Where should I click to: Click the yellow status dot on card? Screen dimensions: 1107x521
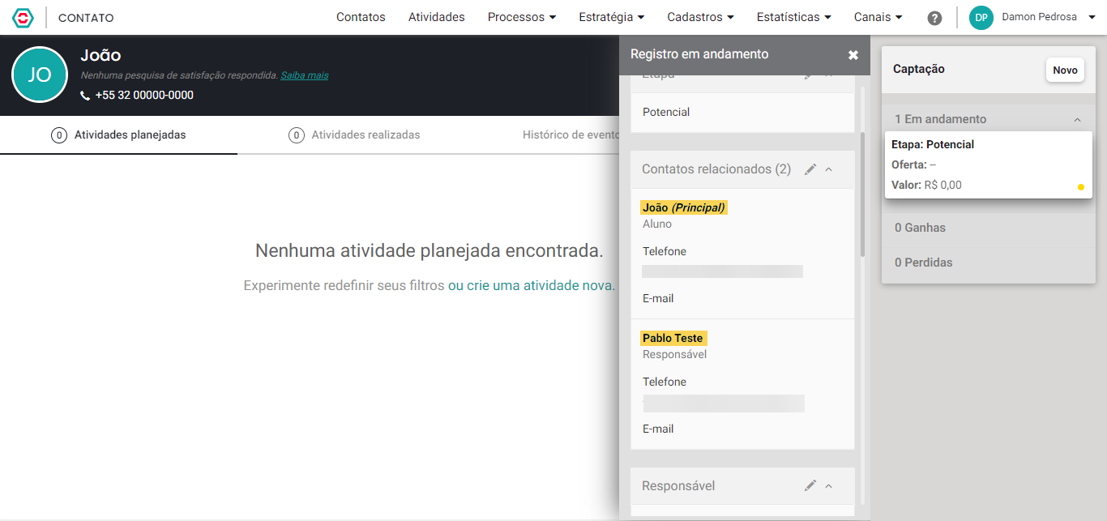point(1080,187)
